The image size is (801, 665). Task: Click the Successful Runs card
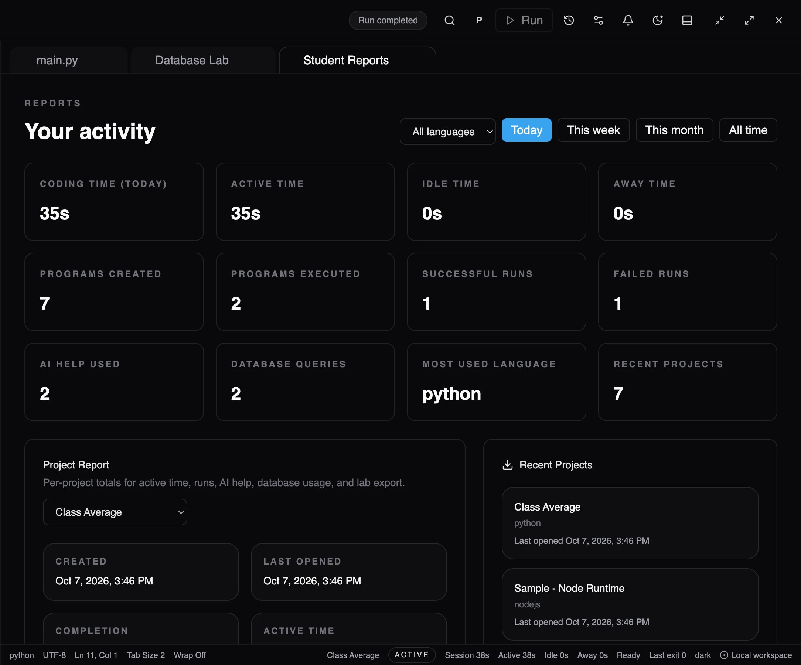coord(496,292)
